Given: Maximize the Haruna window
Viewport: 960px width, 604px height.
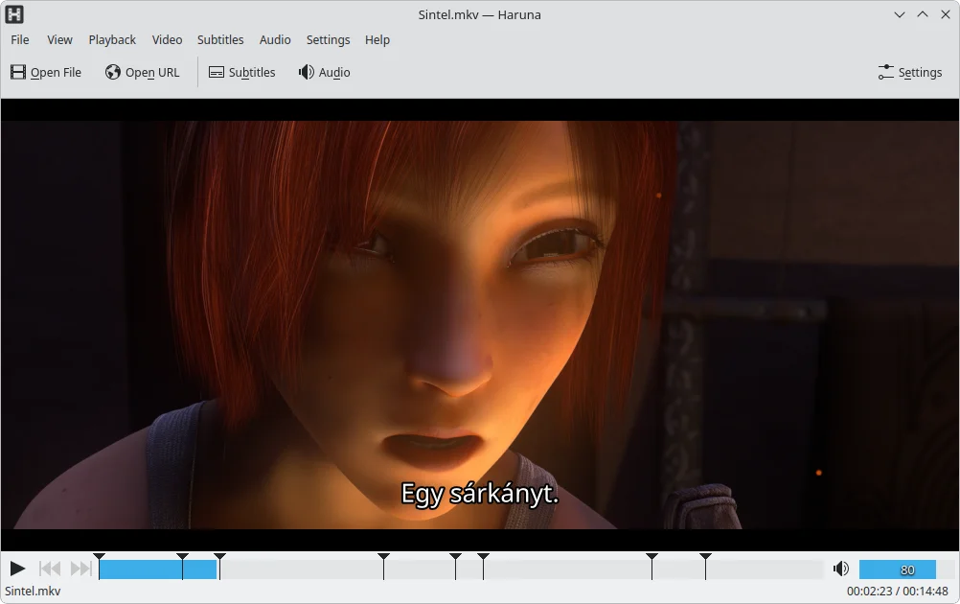Looking at the screenshot, I should (923, 14).
